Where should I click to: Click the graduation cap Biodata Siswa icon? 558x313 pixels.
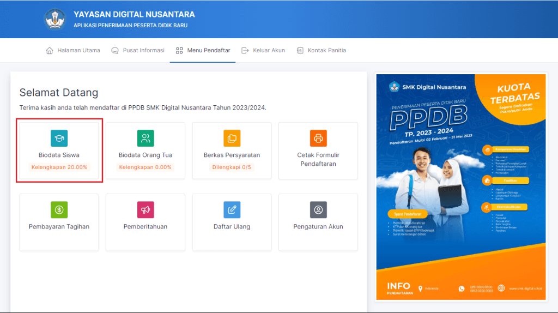[59, 139]
